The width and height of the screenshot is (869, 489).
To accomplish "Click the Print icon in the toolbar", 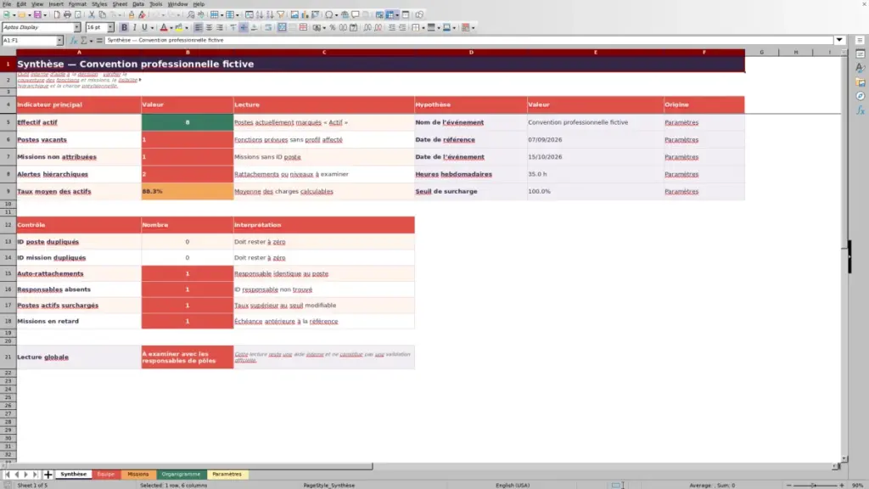I will tap(67, 15).
